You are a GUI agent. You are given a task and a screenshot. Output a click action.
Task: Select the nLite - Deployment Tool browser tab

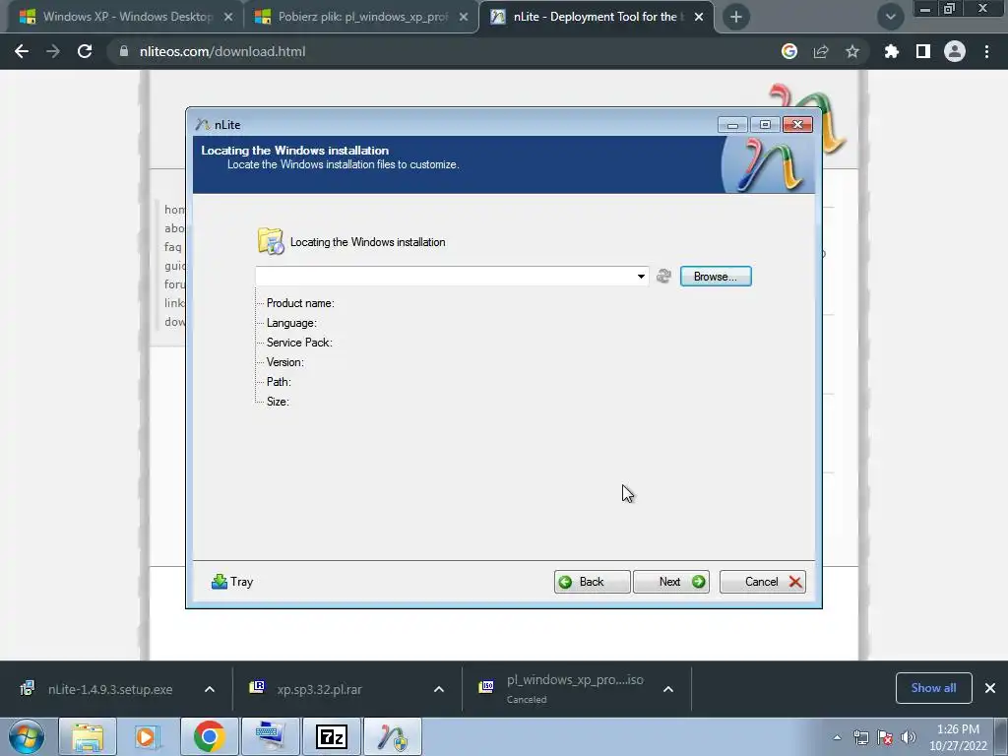[x=596, y=17]
